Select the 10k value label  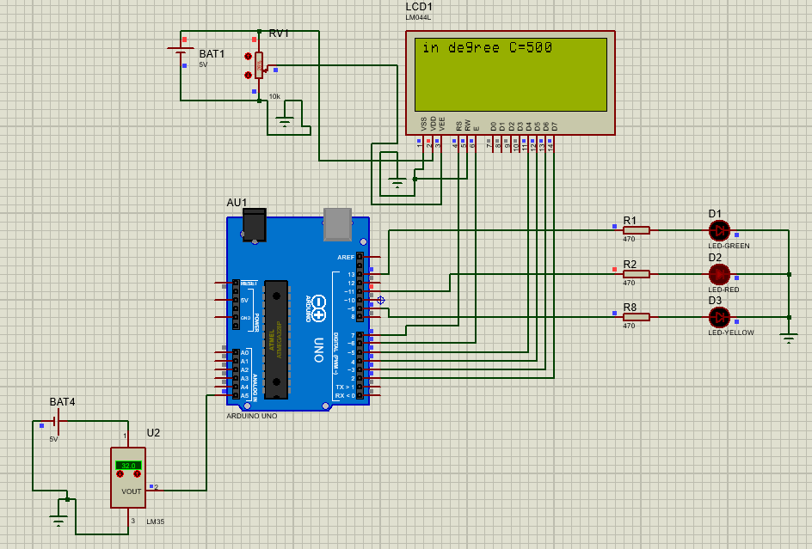tap(274, 97)
